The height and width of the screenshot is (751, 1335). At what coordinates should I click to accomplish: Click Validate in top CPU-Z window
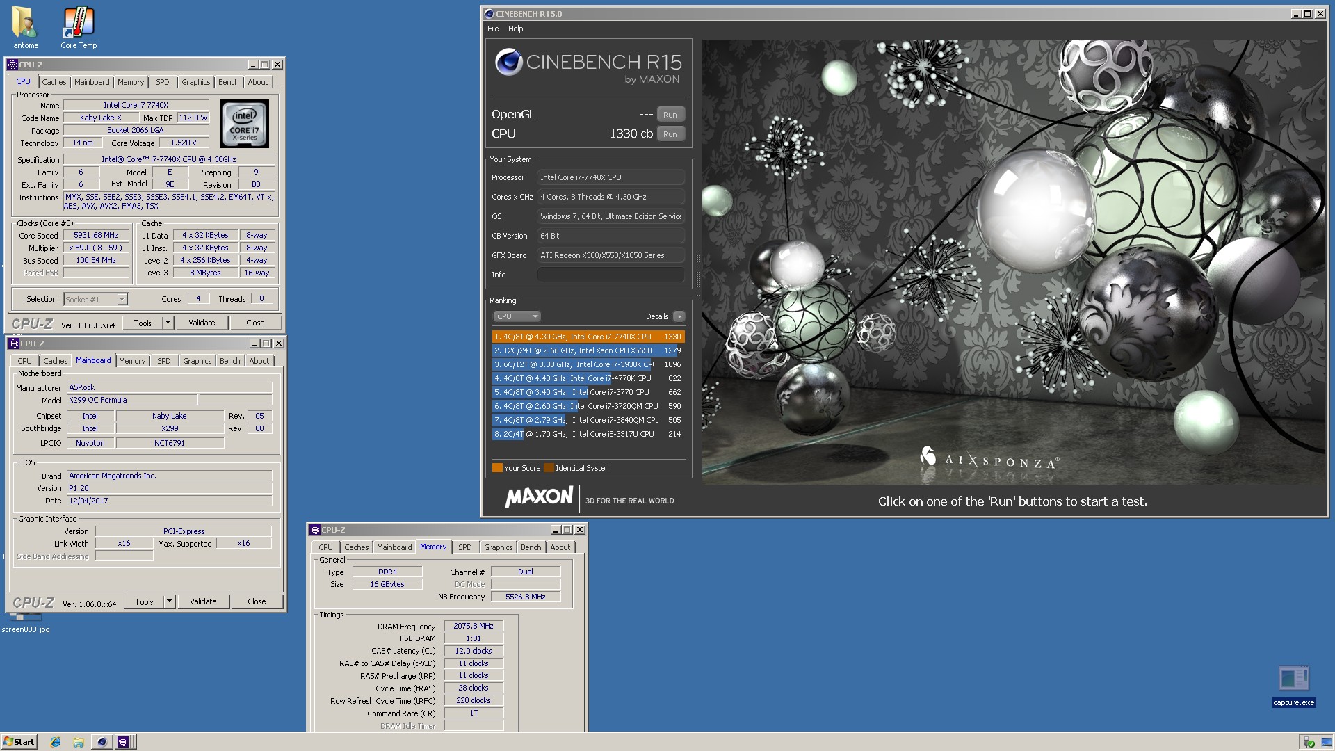tap(202, 323)
